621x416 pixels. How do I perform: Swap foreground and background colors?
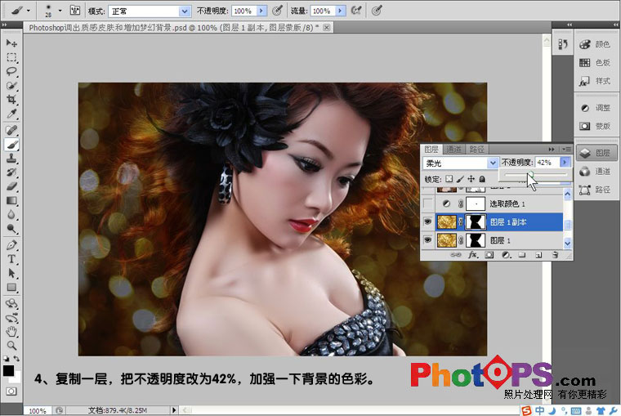(x=16, y=359)
